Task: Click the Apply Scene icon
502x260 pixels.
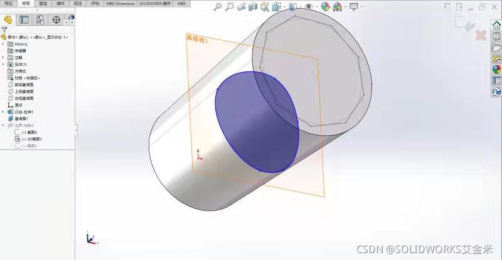Action: 337,7
